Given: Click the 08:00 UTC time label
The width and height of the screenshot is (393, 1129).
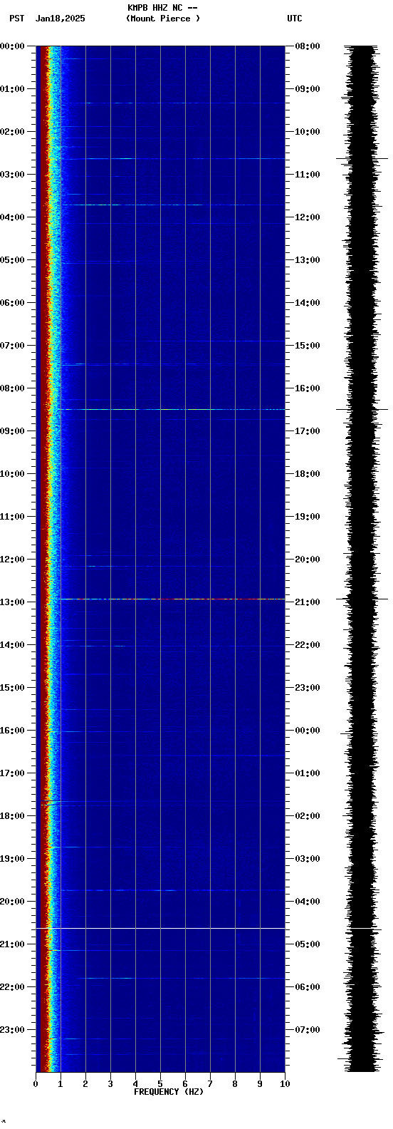Looking at the screenshot, I should tap(308, 46).
